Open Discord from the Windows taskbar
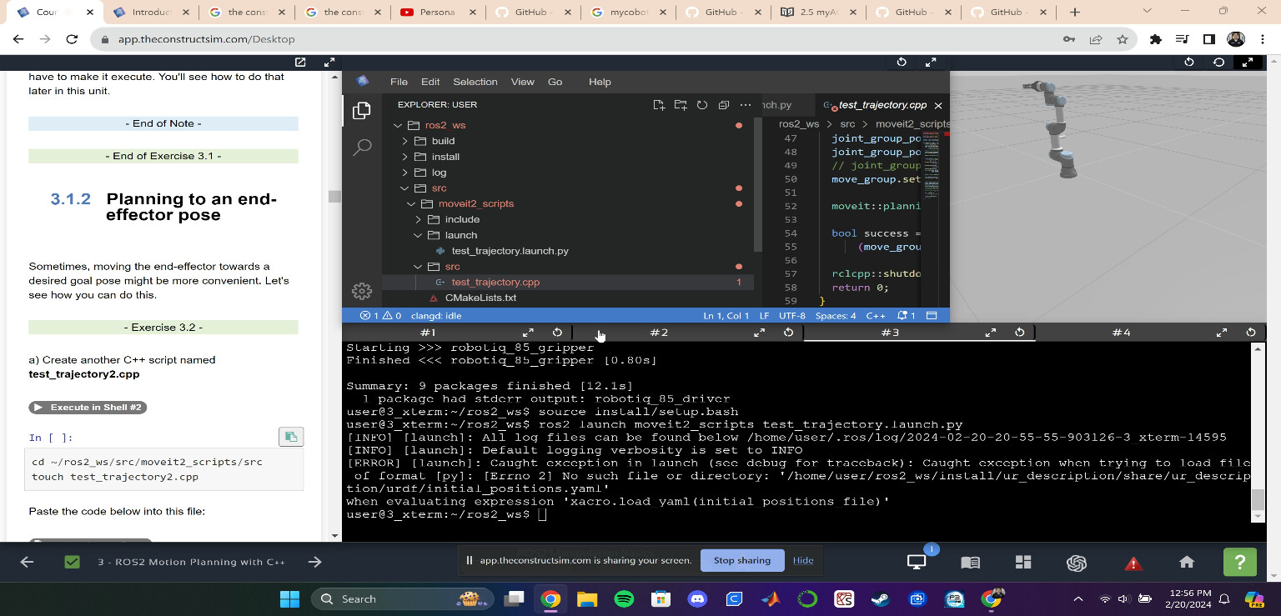The image size is (1281, 616). coord(697,598)
